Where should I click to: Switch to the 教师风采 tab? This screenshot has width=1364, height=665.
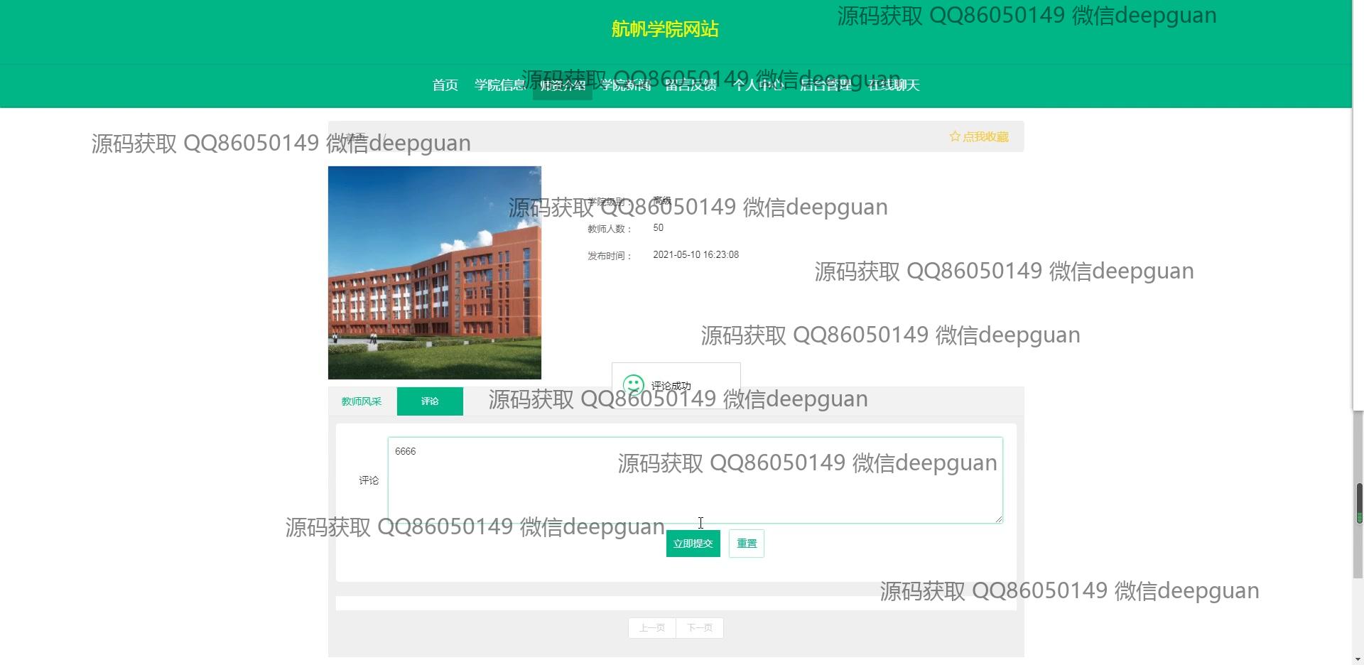pos(362,401)
